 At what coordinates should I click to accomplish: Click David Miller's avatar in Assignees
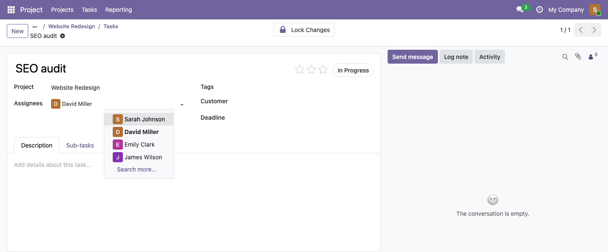(x=56, y=104)
